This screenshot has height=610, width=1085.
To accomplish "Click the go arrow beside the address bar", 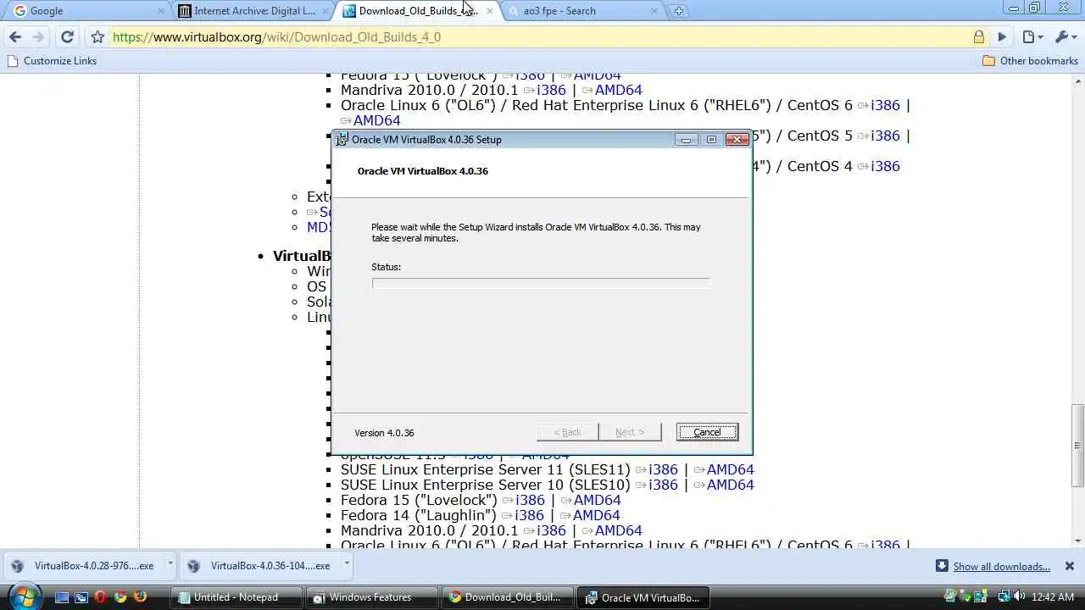I will tap(1002, 36).
